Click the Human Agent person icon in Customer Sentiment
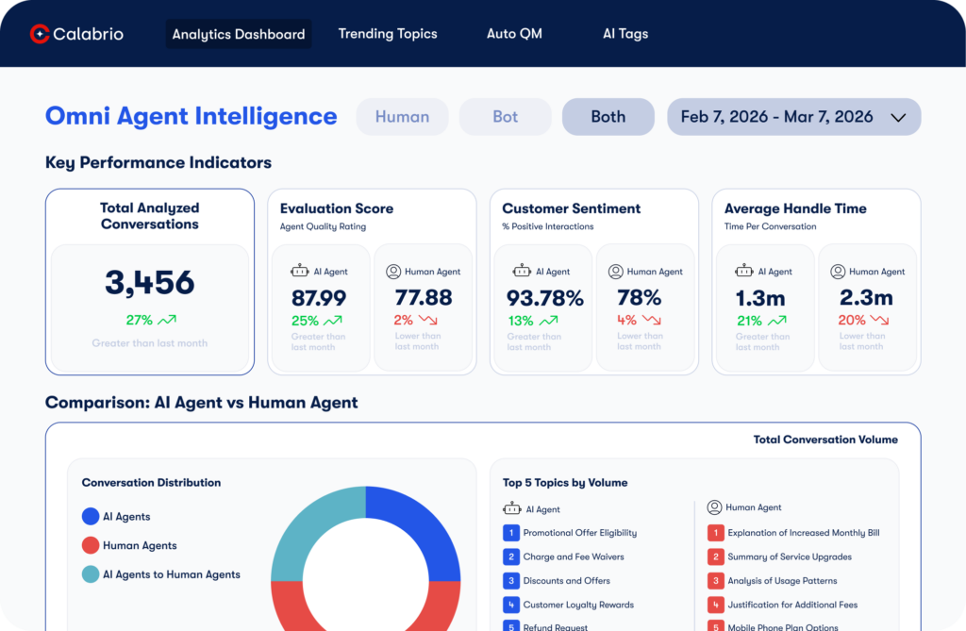966x631 pixels. (x=615, y=271)
